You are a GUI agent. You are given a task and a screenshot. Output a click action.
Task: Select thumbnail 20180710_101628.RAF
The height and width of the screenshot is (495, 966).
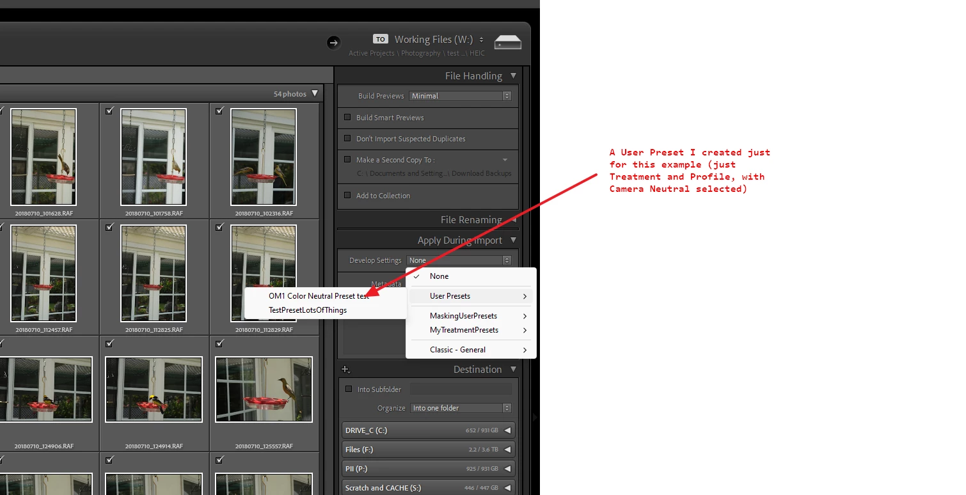[44, 157]
